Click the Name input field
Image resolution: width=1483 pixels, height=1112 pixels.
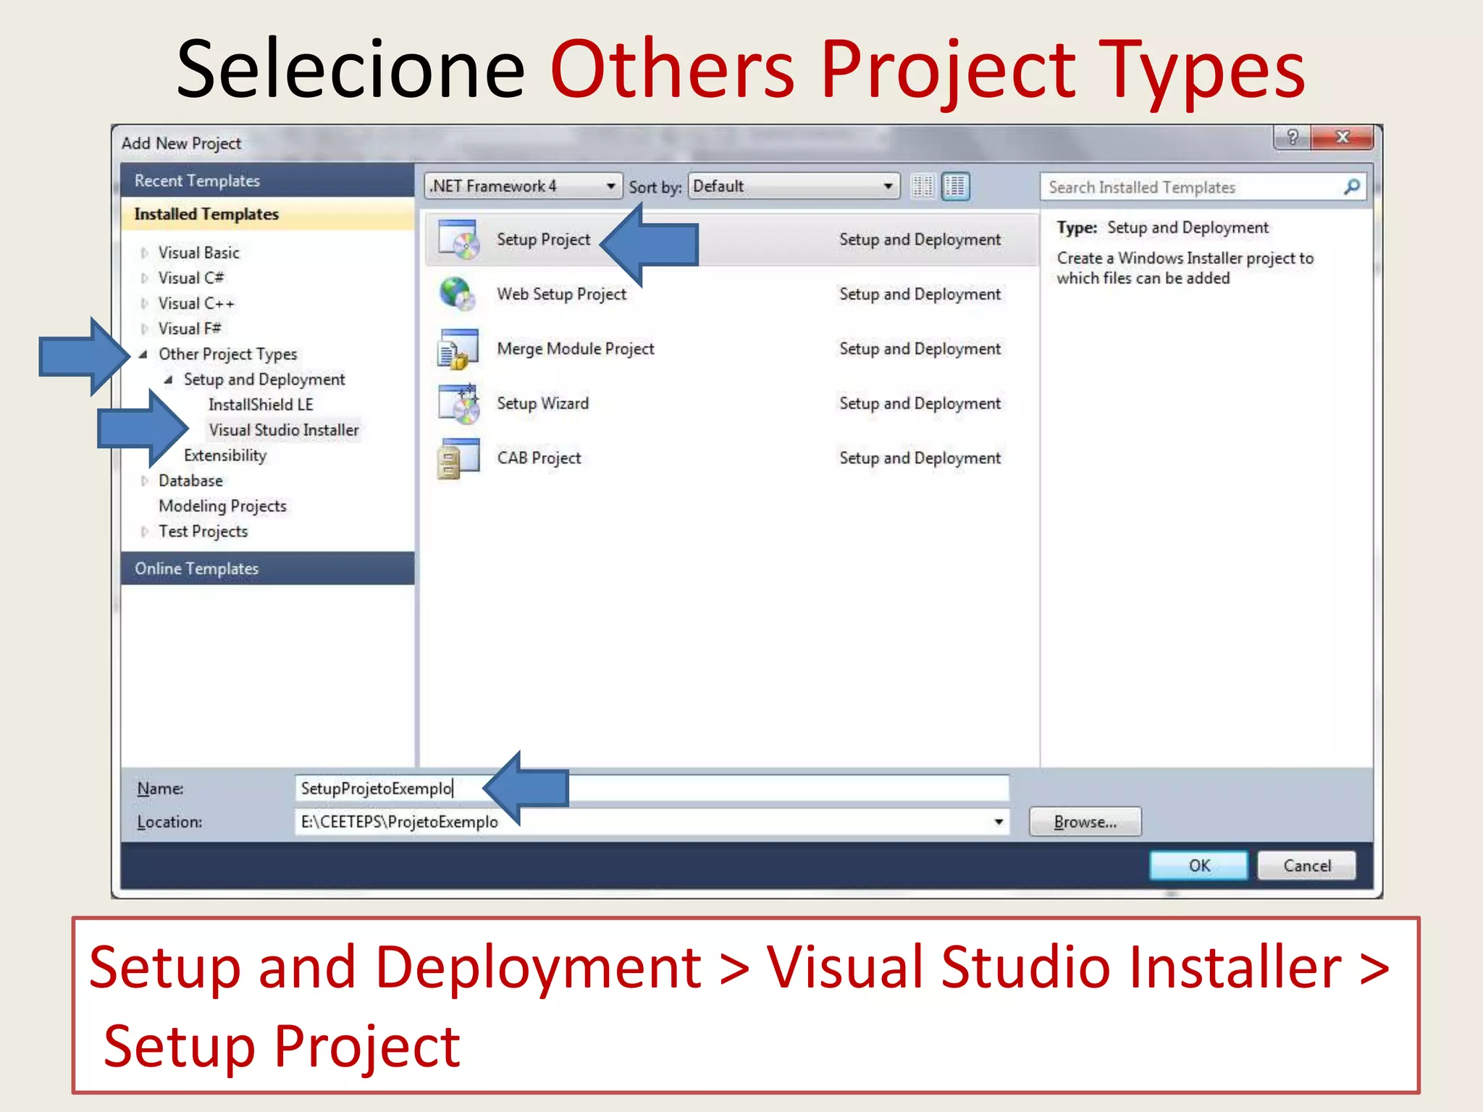point(652,788)
